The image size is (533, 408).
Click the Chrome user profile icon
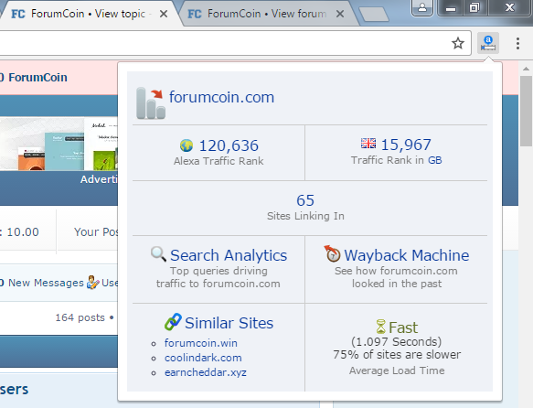click(x=422, y=8)
